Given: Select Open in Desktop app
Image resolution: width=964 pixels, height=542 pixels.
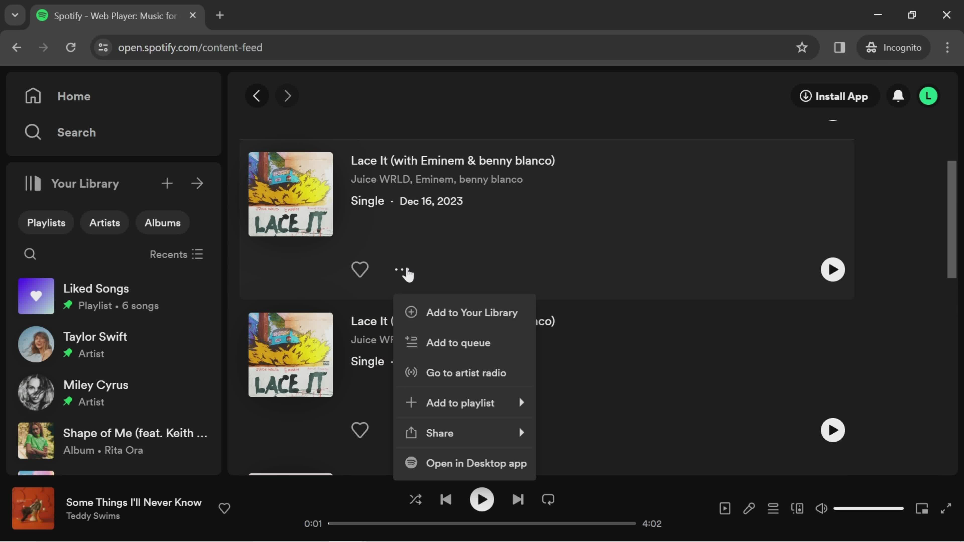Looking at the screenshot, I should 464,463.
